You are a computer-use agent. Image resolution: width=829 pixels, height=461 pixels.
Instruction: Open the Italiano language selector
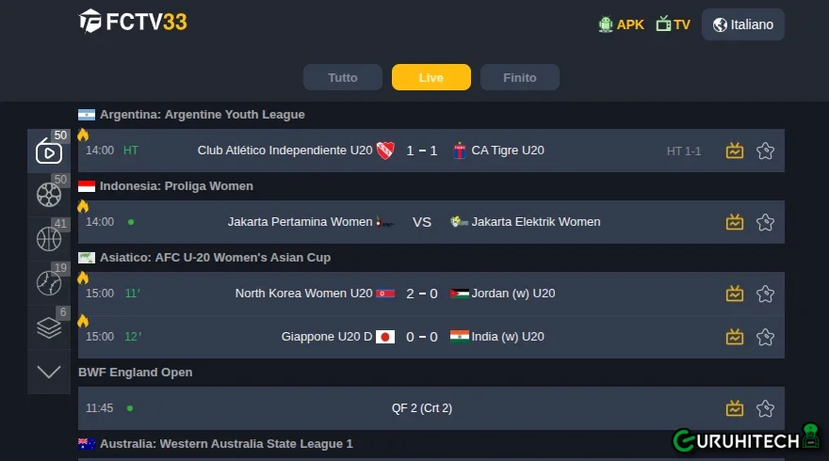click(743, 24)
